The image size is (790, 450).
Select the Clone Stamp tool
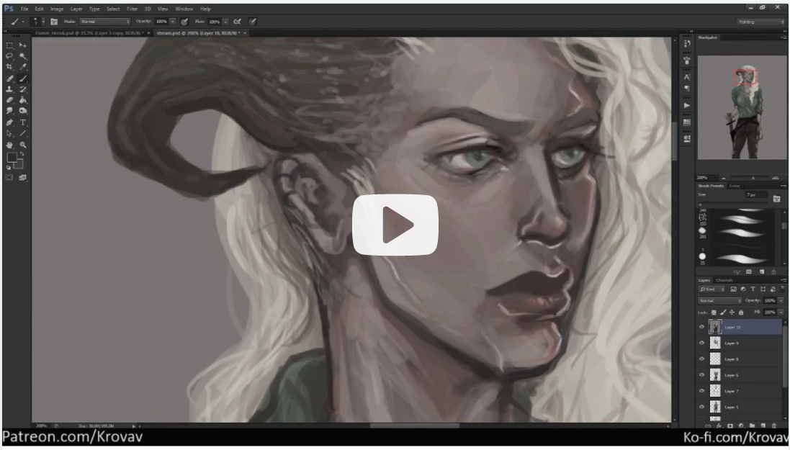pos(9,89)
